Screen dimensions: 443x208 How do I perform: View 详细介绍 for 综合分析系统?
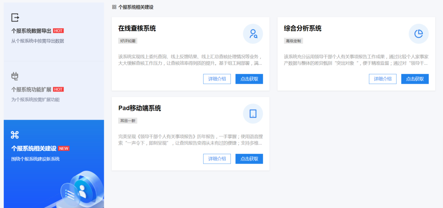pos(383,79)
